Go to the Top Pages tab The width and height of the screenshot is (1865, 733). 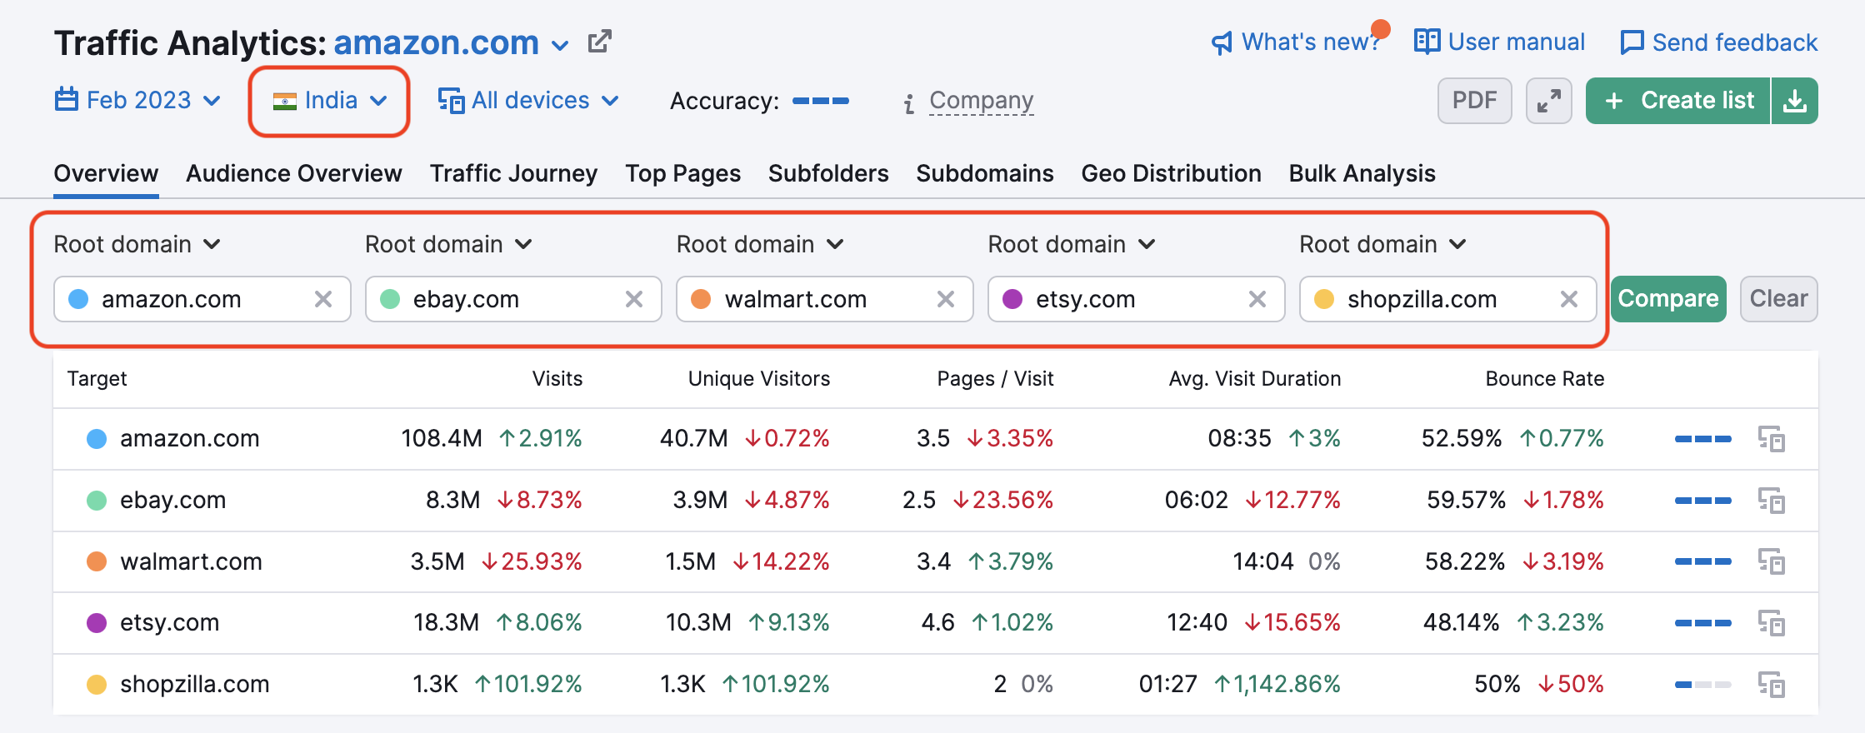tap(683, 173)
